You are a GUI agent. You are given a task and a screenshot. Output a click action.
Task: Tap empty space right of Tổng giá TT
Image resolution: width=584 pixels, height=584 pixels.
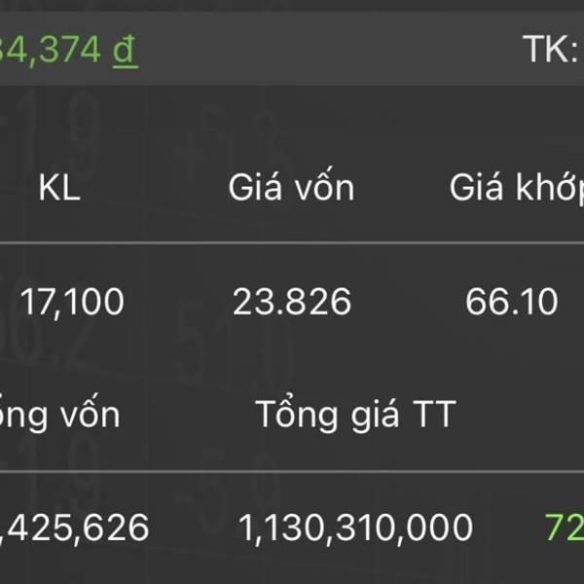tap(522, 415)
